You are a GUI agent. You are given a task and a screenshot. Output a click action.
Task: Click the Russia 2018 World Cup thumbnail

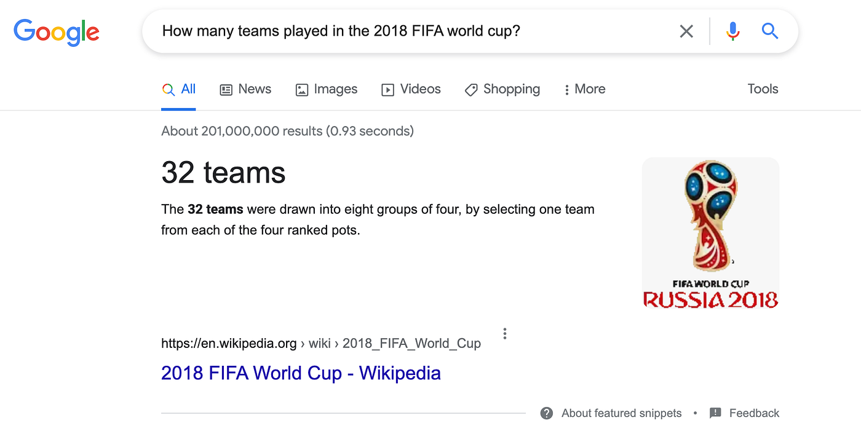710,234
